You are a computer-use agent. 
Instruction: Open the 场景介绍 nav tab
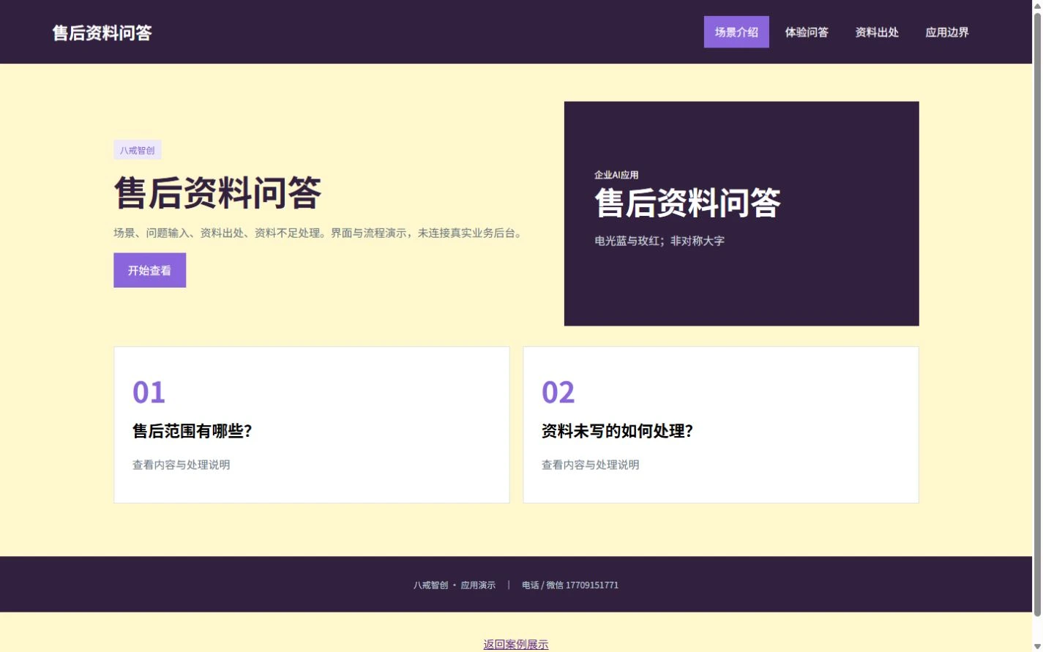coord(736,32)
